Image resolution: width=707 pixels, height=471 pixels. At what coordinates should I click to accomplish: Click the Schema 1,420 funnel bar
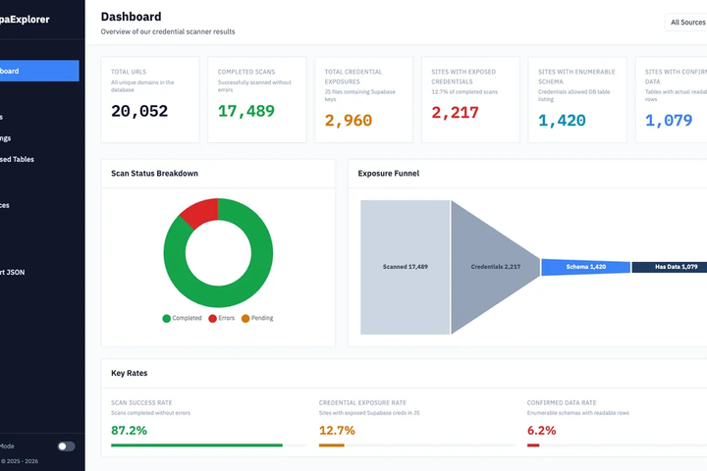point(585,267)
